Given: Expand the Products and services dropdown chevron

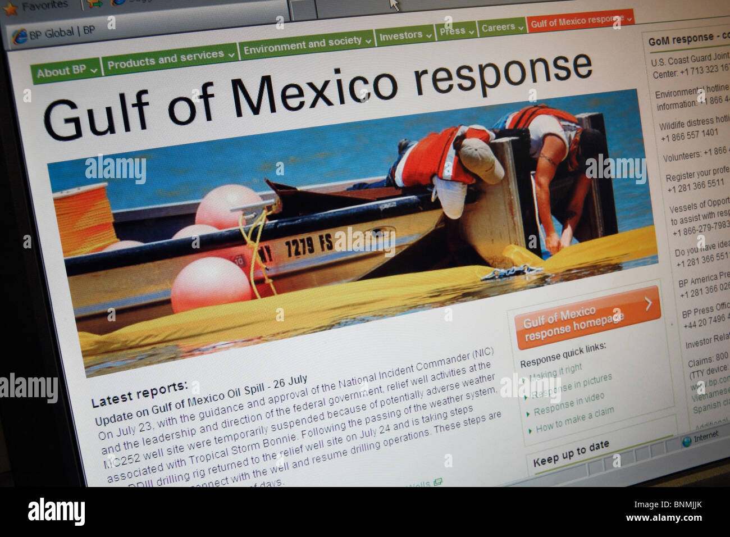Looking at the screenshot, I should 230,54.
